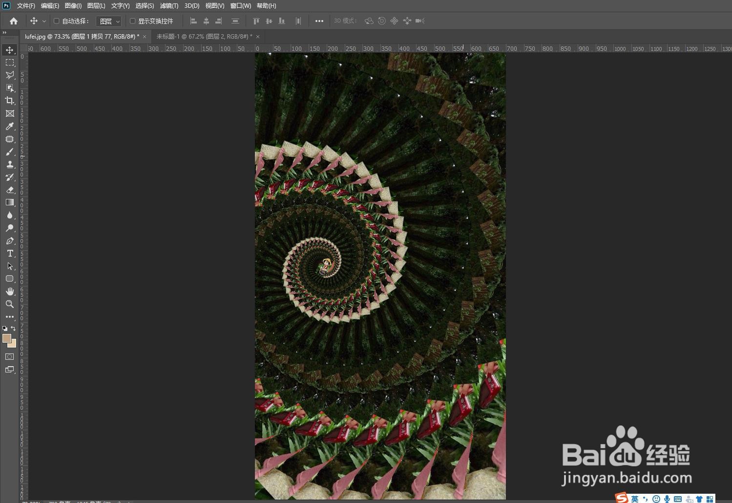This screenshot has width=732, height=503.
Task: Select the Brush tool
Action: click(x=10, y=152)
